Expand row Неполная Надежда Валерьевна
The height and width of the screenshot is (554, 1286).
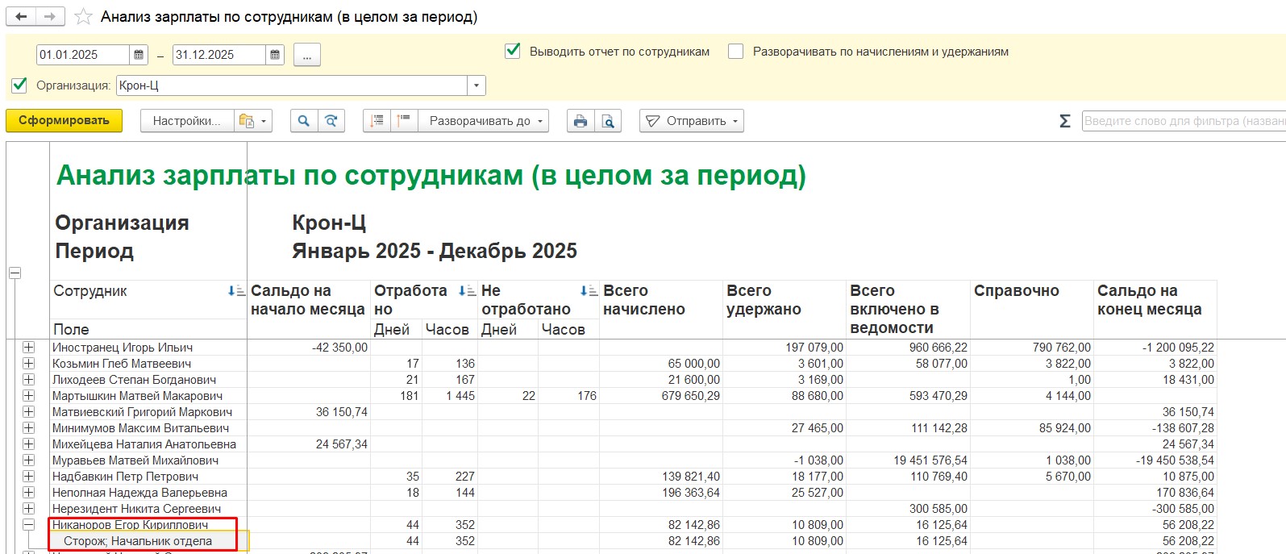[x=29, y=493]
